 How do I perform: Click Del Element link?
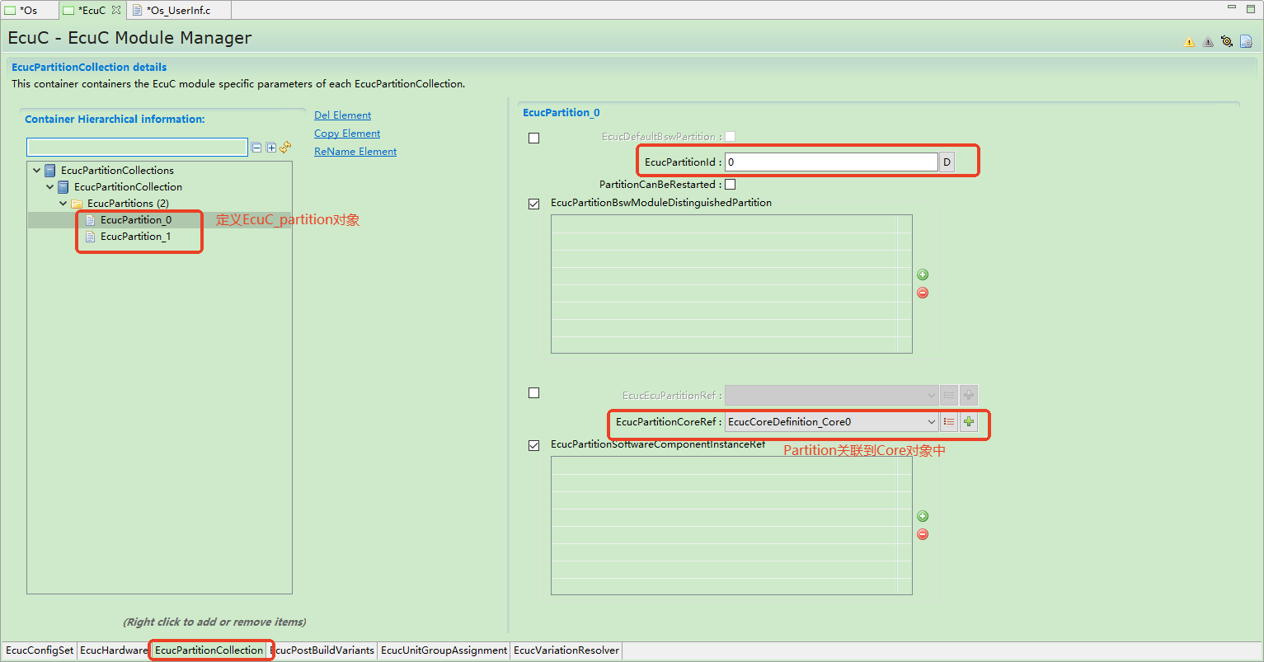[342, 115]
